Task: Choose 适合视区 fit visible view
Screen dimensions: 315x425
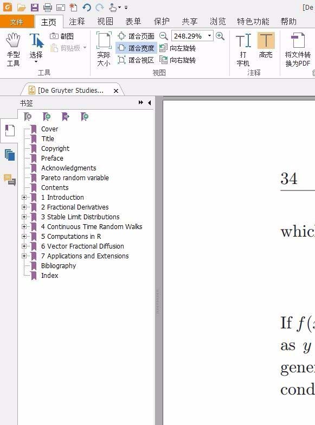Action: tap(136, 60)
